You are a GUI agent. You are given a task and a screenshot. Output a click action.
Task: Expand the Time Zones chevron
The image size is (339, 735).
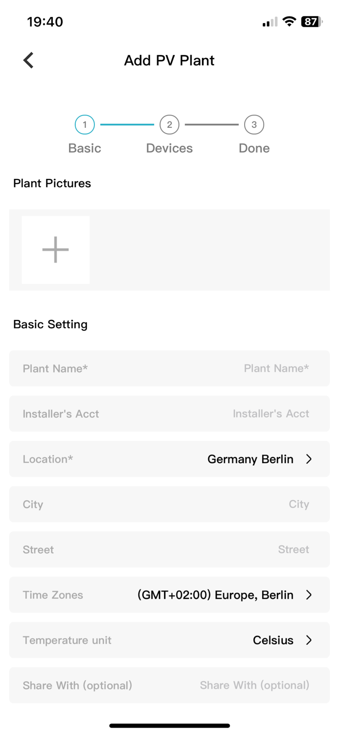click(x=309, y=595)
